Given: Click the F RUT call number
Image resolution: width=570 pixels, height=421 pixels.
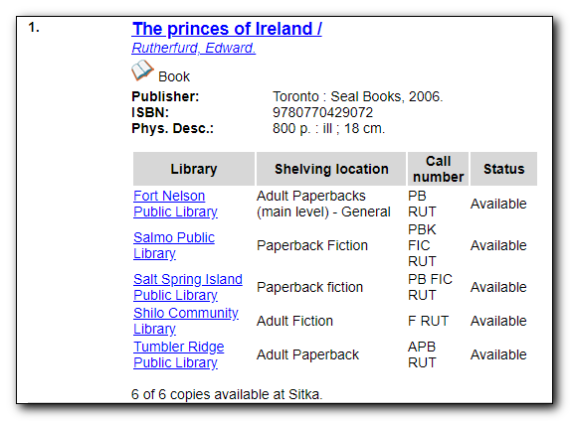Looking at the screenshot, I should point(428,321).
